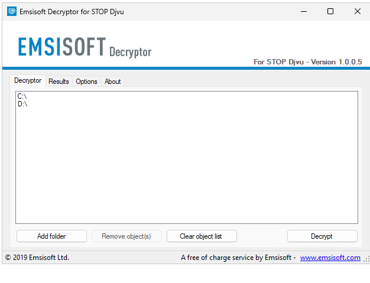Click the Remove object(s) button
Screen dimensions: 370x283
tap(126, 236)
